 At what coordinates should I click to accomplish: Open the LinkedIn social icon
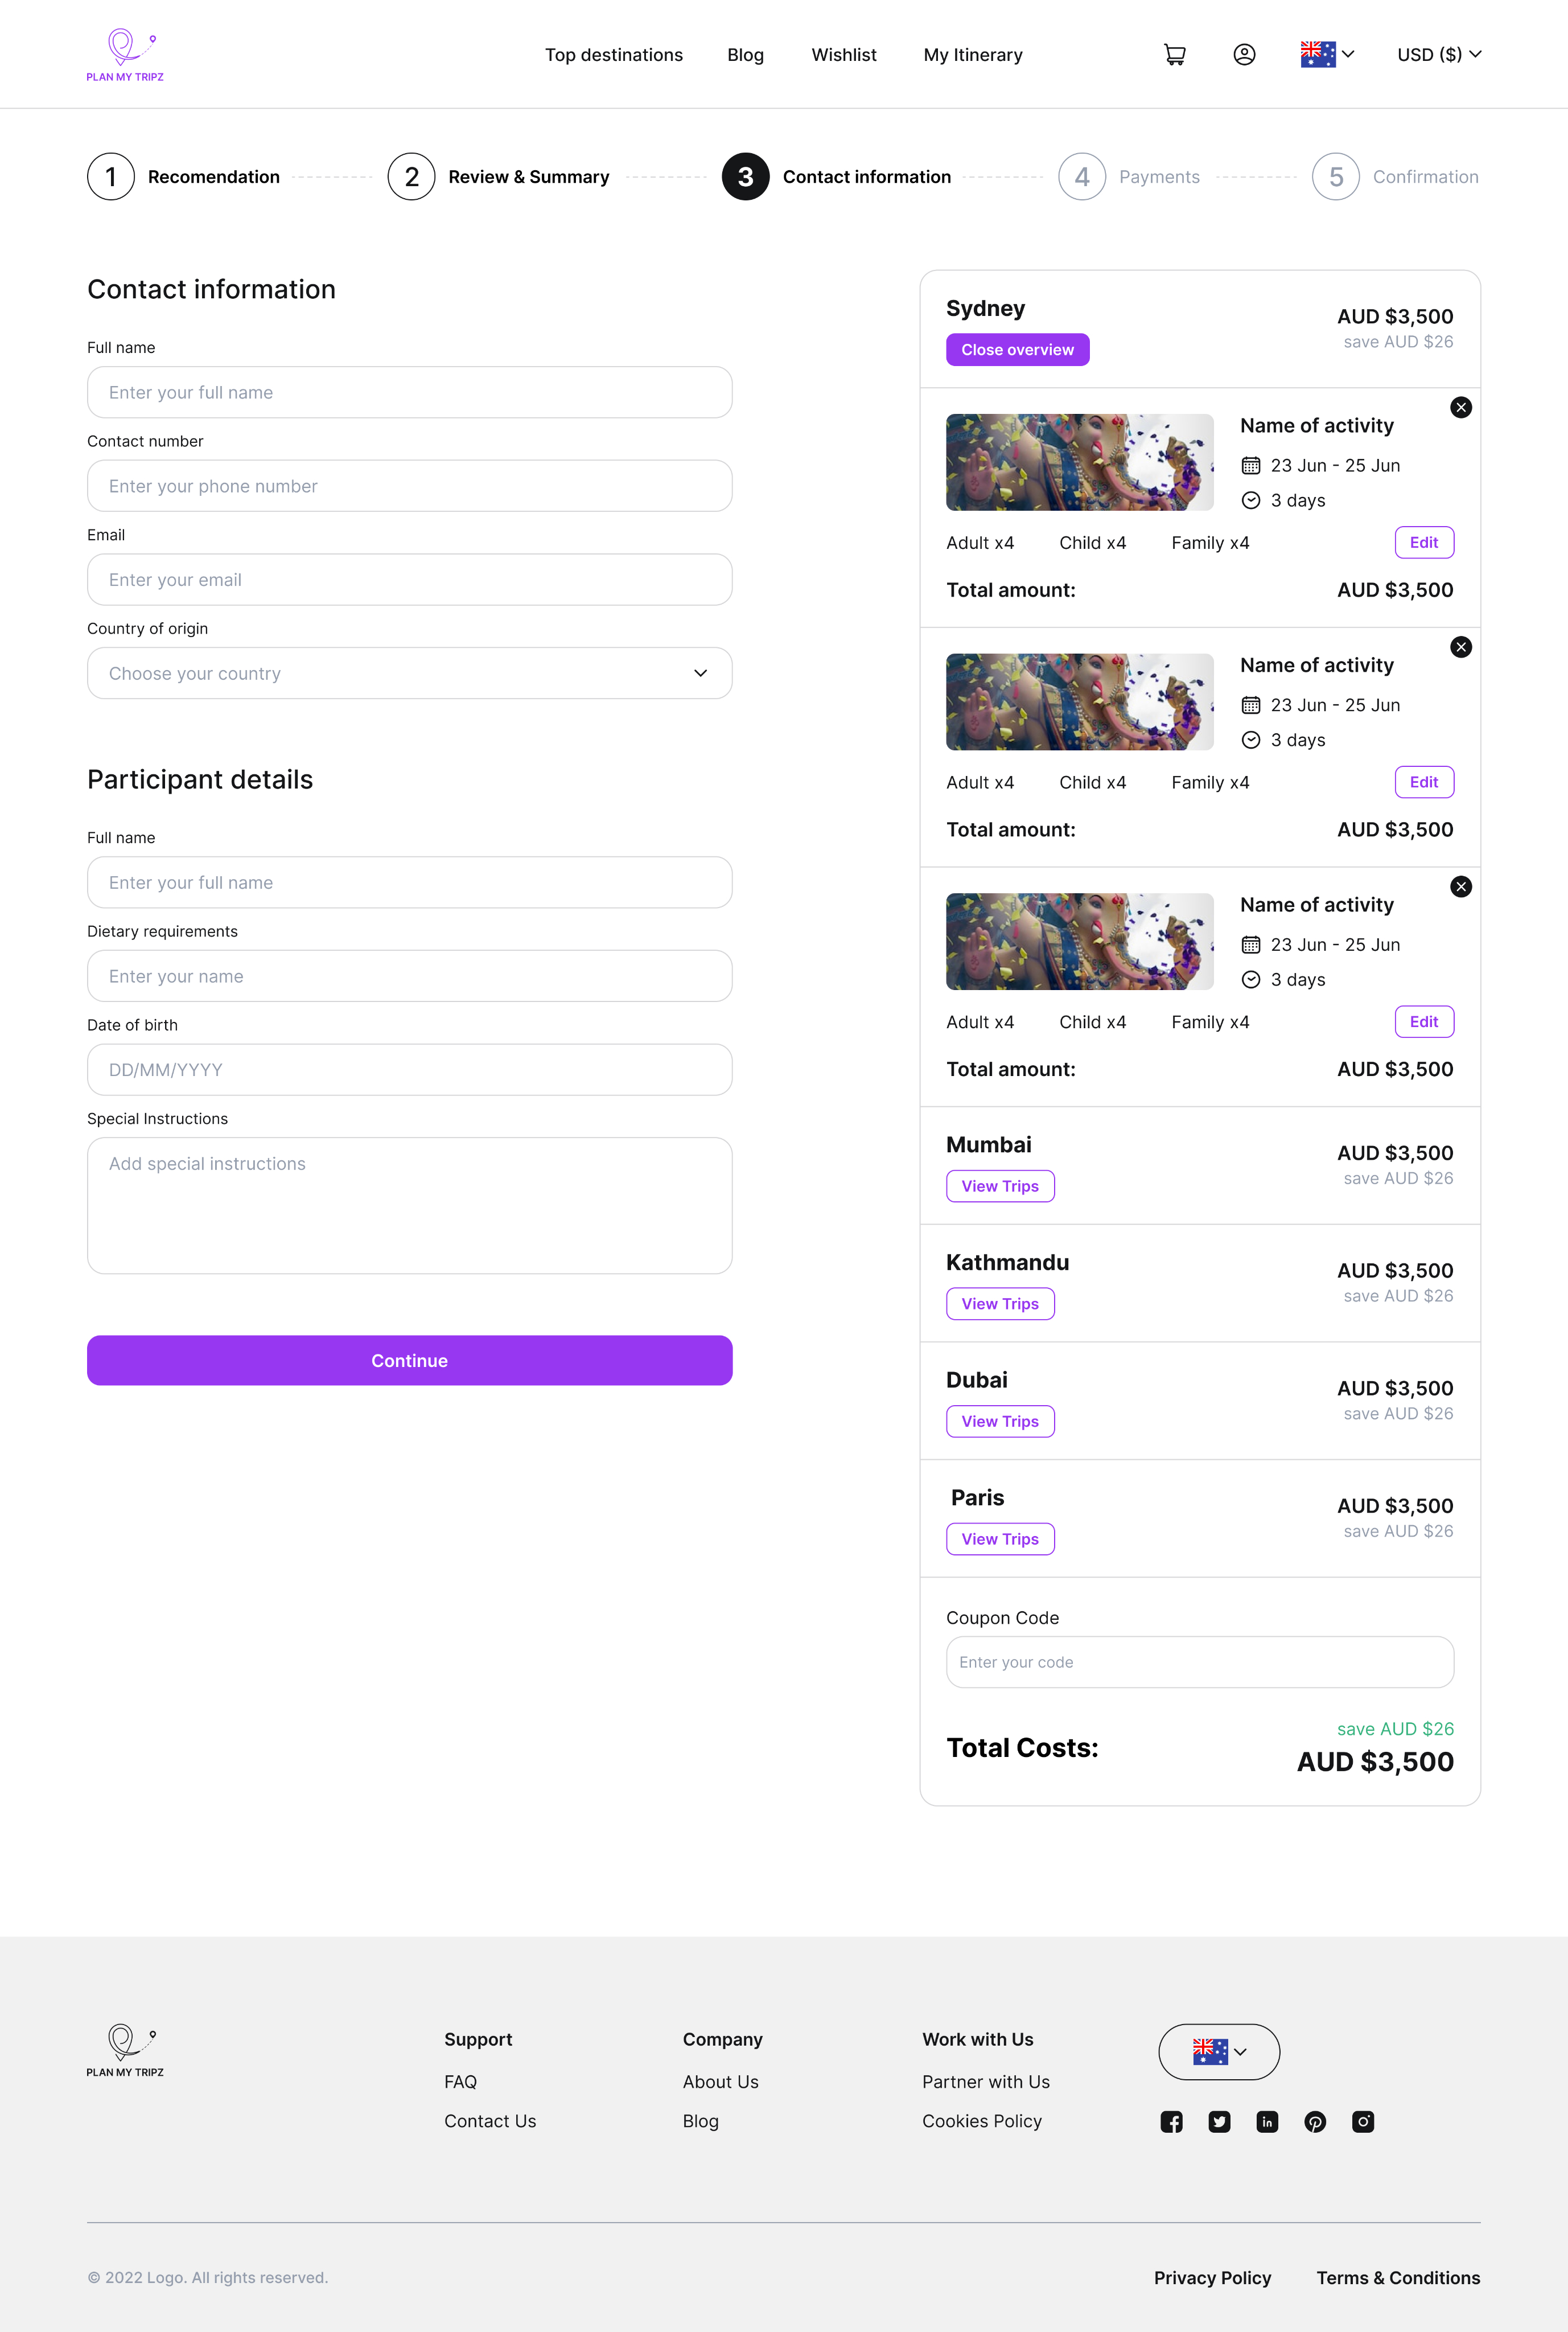[x=1267, y=2122]
